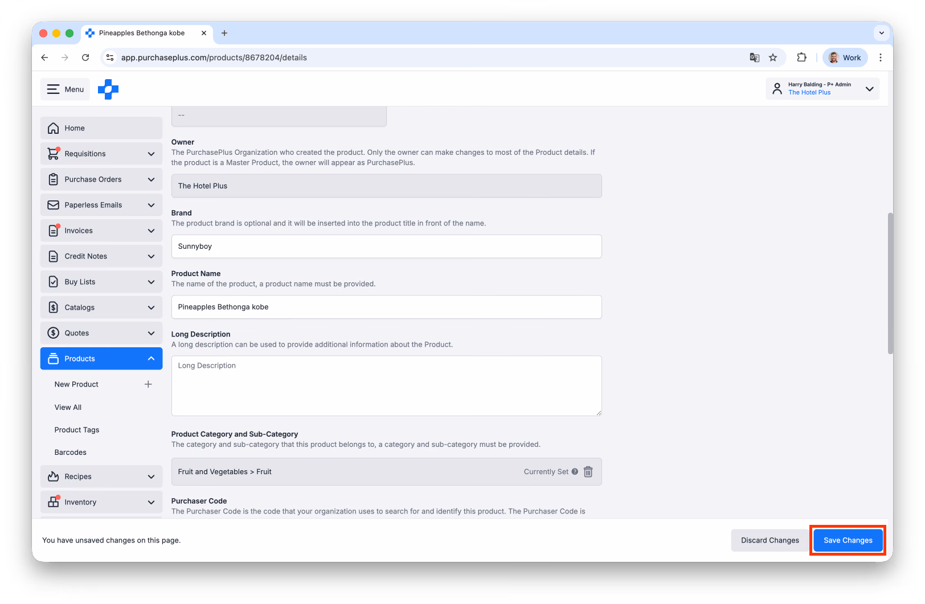925x604 pixels.
Task: Expand the Requisitions chevron
Action: 151,154
